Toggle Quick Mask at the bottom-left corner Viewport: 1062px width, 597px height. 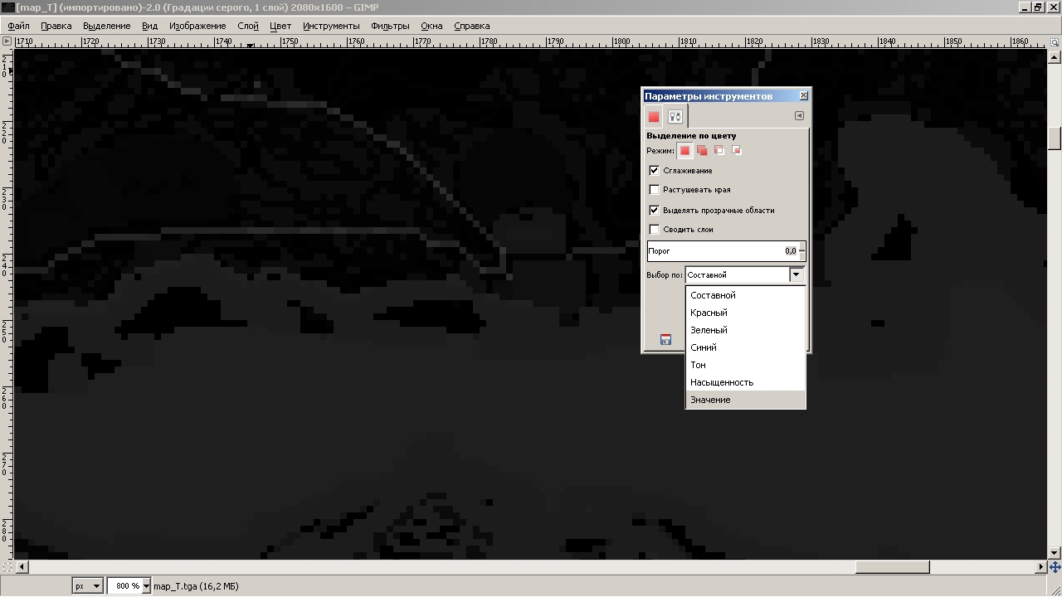7,567
